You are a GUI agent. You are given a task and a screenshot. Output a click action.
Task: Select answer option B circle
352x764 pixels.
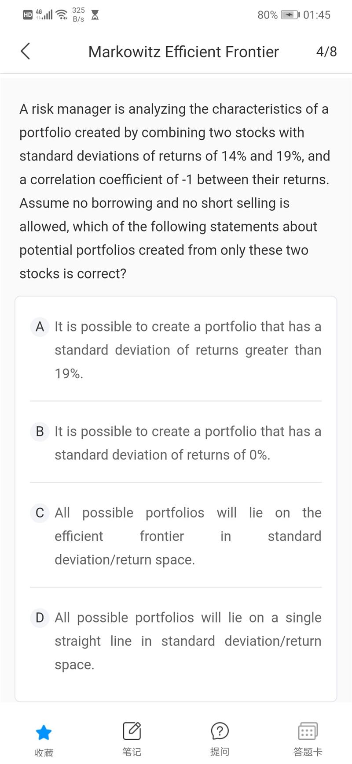coord(40,432)
